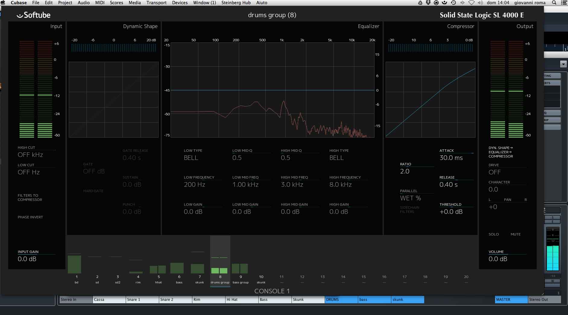Click the Dropbox icon in menu bar
The width and height of the screenshot is (568, 315).
(x=428, y=3)
